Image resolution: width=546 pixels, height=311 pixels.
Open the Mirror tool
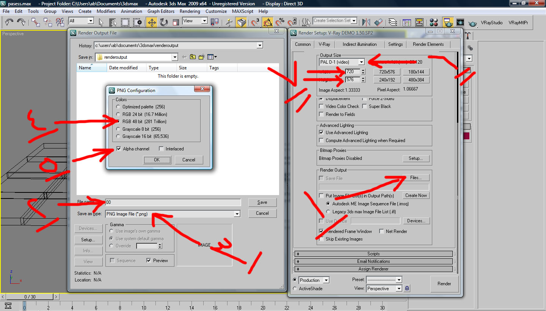point(366,22)
